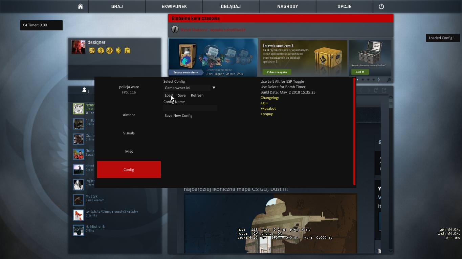Click the Refresh config list button
The height and width of the screenshot is (259, 462).
tap(197, 95)
